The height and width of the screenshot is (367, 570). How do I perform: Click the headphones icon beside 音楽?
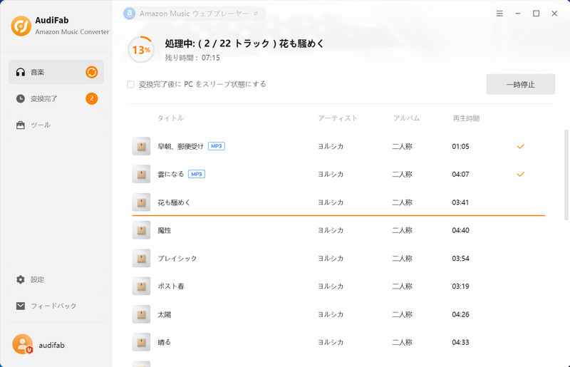21,72
